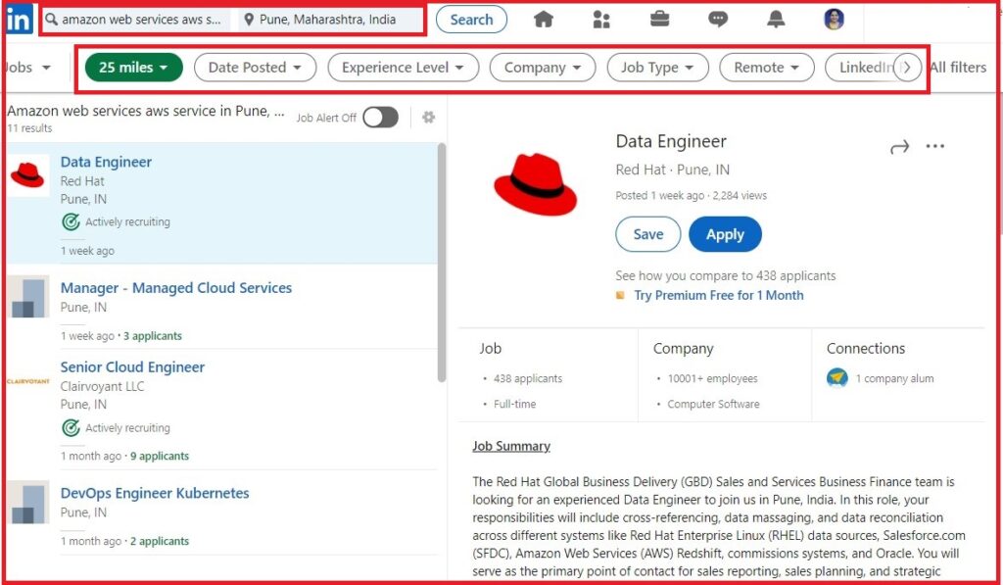The image size is (1003, 585).
Task: Click the Pune location search field
Action: [331, 20]
